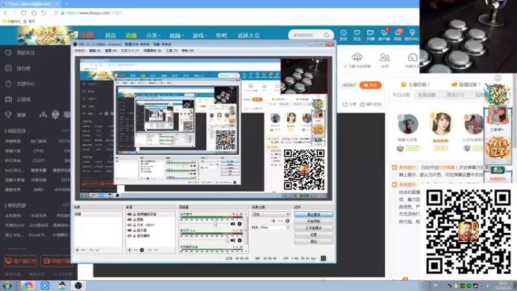
Task: Open source properties gear in OBS
Action: pos(142,250)
